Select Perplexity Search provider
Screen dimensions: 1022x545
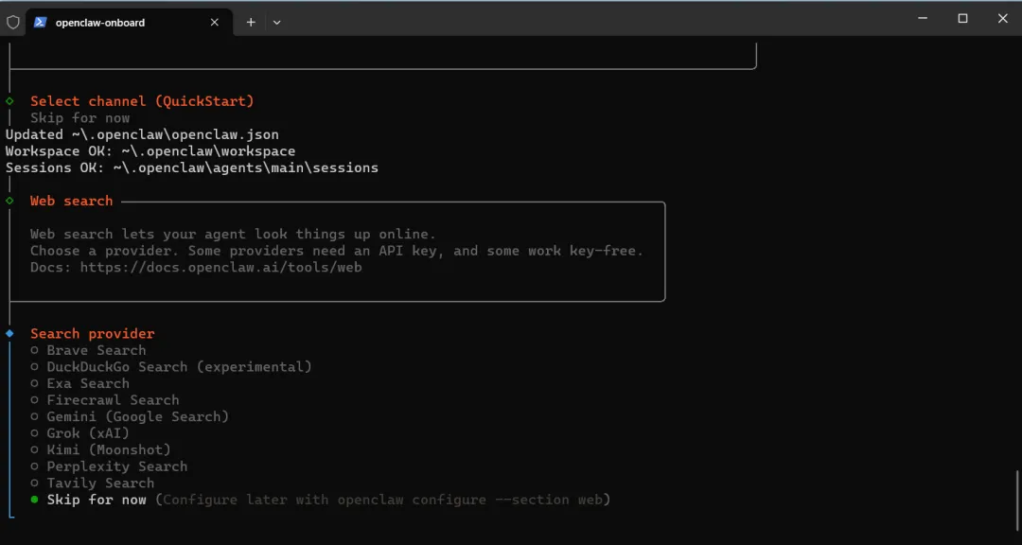tap(116, 466)
